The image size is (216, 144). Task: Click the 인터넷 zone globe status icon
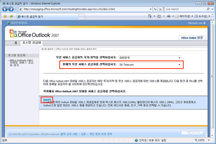pos(136,140)
